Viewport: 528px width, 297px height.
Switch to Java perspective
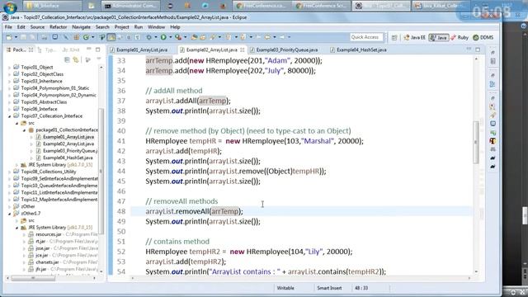pyautogui.click(x=439, y=37)
